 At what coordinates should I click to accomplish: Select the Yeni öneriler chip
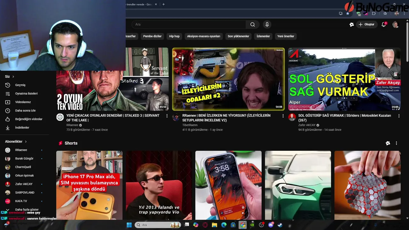(286, 36)
